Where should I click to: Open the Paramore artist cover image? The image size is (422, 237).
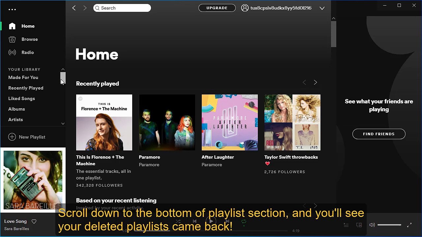167,122
